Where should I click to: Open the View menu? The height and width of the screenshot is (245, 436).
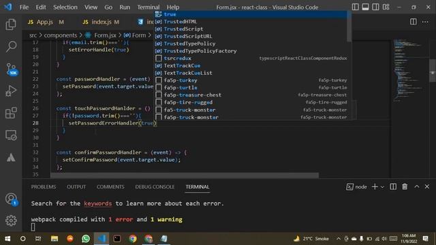point(91,7)
